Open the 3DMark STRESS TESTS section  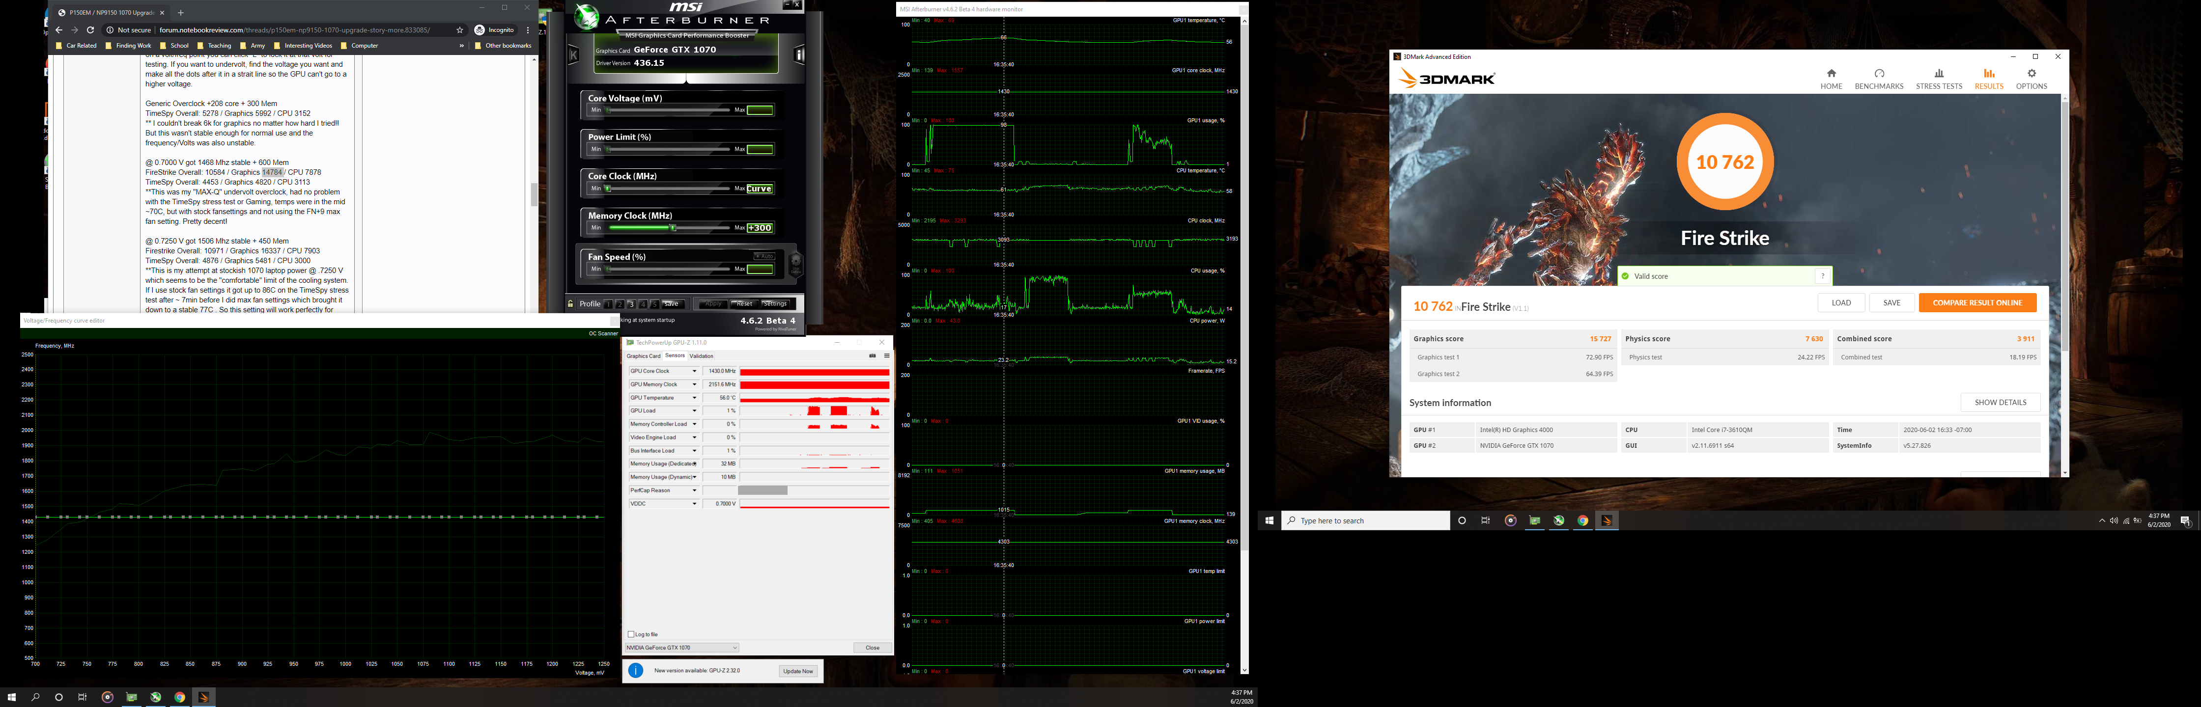click(1939, 79)
